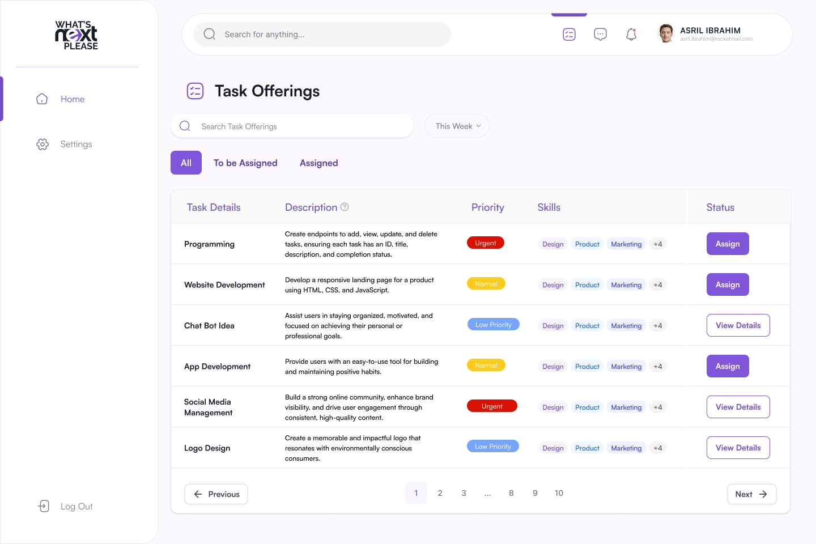Viewport: 816px width, 544px height.
Task: Click the Log Out icon
Action: pos(44,506)
